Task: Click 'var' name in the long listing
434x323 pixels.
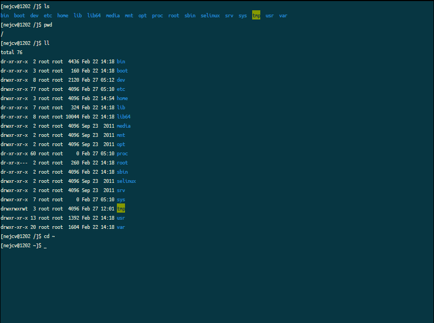Action: coord(121,227)
